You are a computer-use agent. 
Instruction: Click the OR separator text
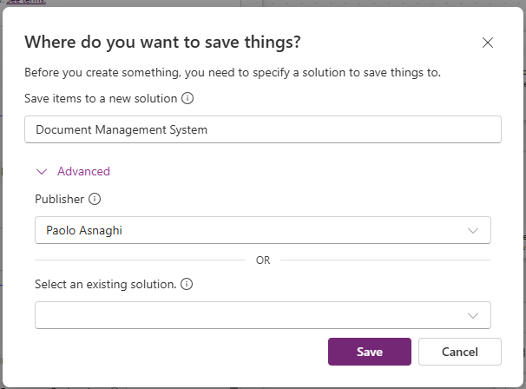pos(263,260)
